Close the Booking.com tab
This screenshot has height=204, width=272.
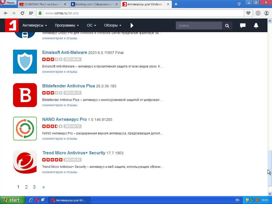[x=117, y=4]
